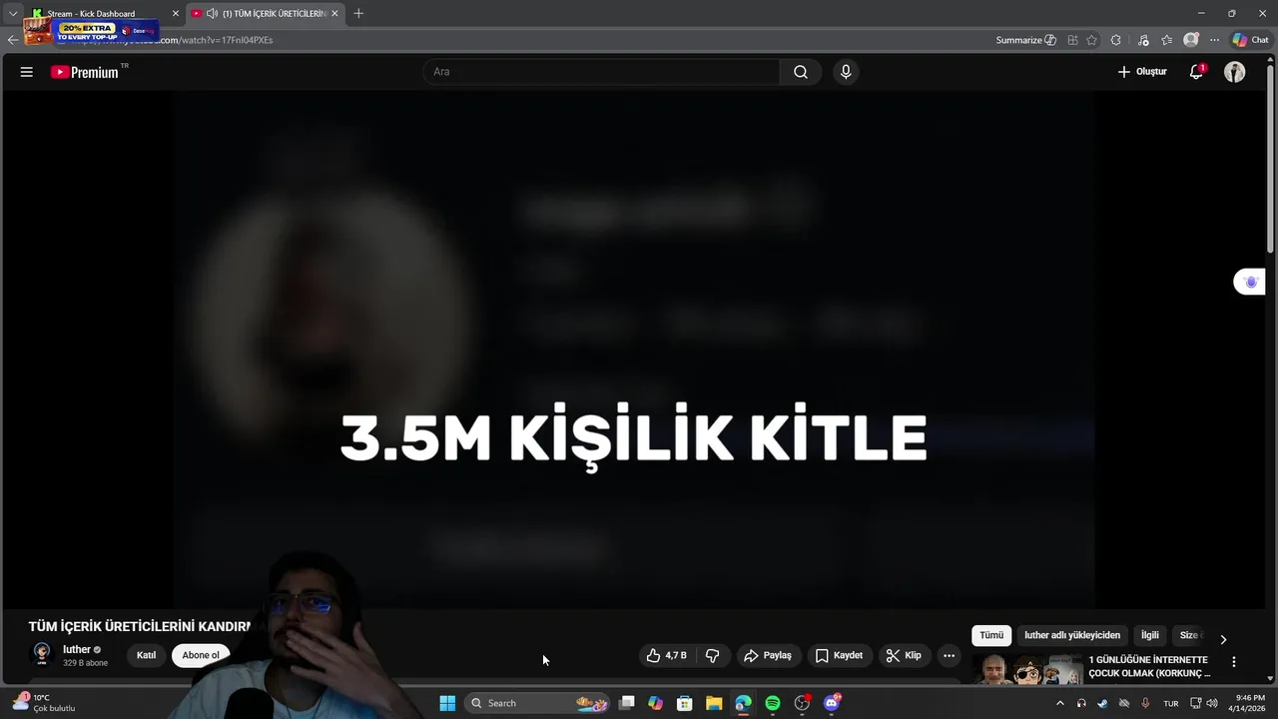Open YouTube notifications bell

coord(1196,72)
